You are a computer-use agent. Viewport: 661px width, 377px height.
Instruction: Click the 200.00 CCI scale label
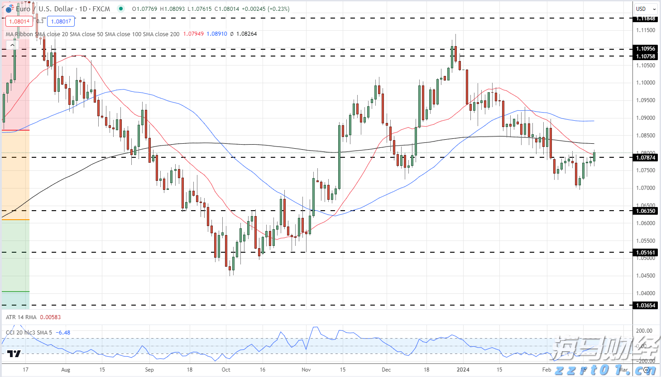point(644,331)
